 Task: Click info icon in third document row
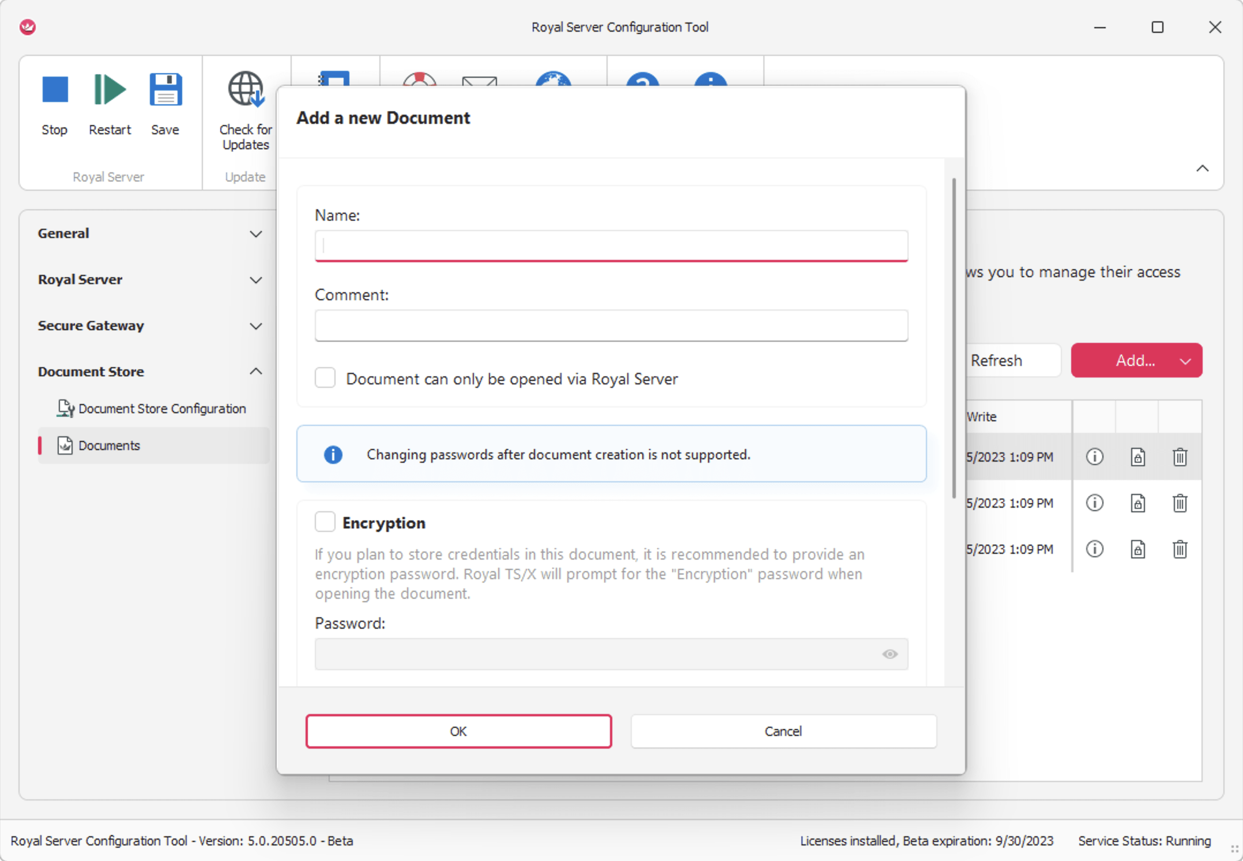(1094, 549)
